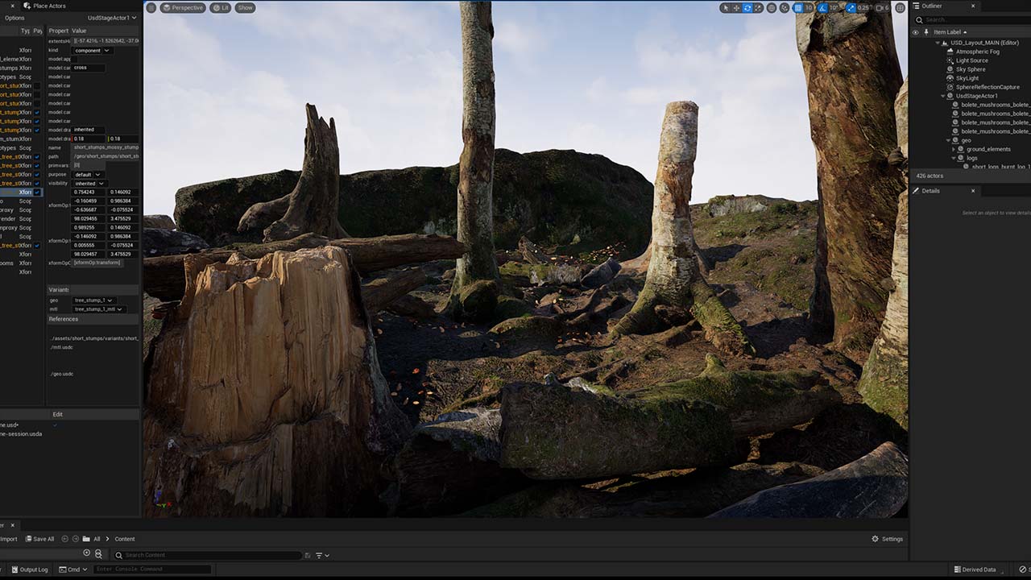Open the 'kind' component dropdown

pos(91,50)
